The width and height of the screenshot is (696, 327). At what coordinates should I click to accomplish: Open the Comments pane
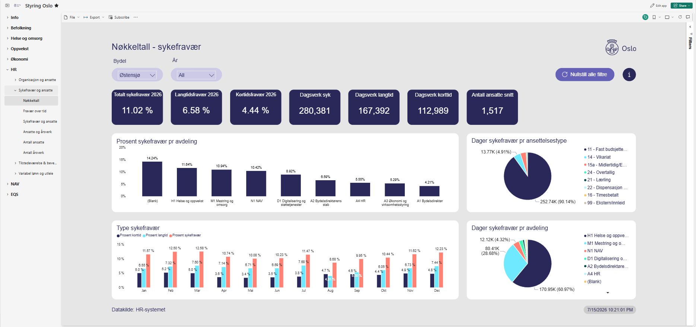[688, 17]
